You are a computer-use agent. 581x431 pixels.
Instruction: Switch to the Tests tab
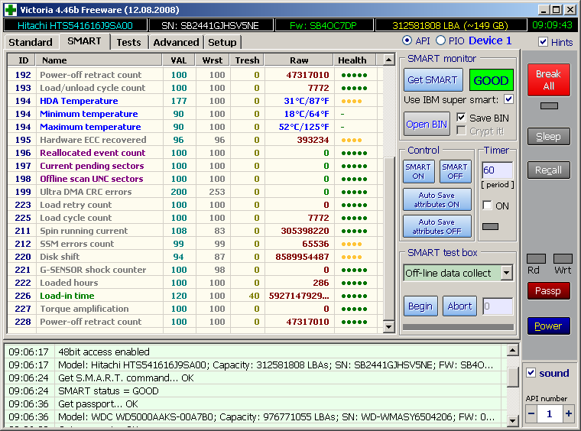(128, 43)
